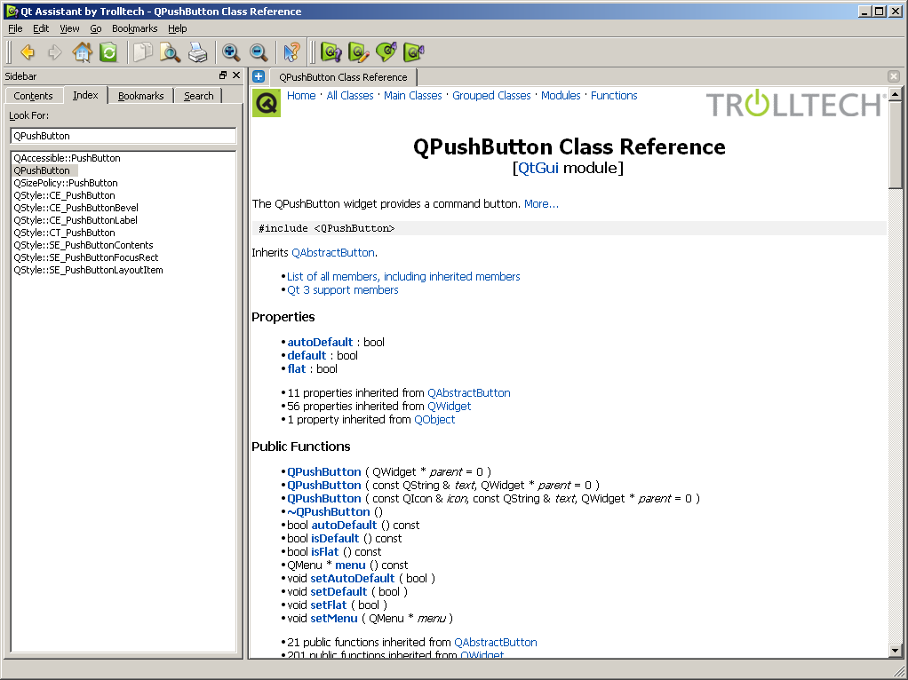Screen dimensions: 908x680
Task: Open the flat property link
Action: [297, 368]
